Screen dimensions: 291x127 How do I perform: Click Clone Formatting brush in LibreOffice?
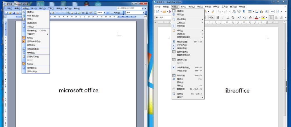tap(213, 12)
